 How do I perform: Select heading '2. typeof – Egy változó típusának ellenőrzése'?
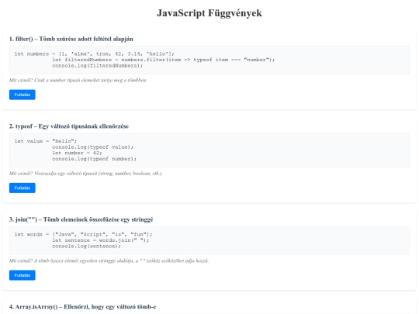[69, 126]
